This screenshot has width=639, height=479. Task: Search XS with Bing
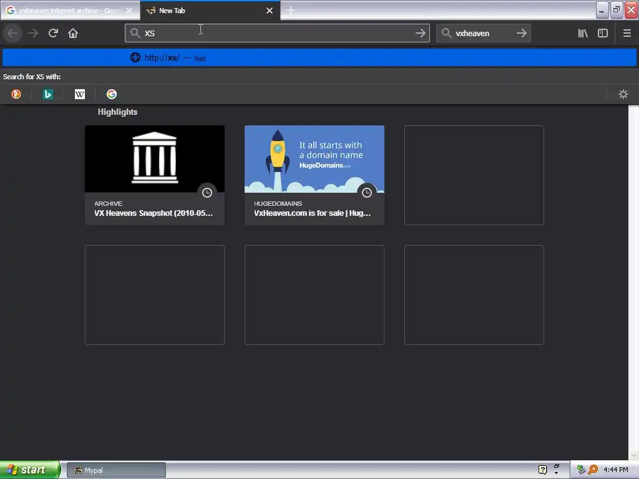47,94
